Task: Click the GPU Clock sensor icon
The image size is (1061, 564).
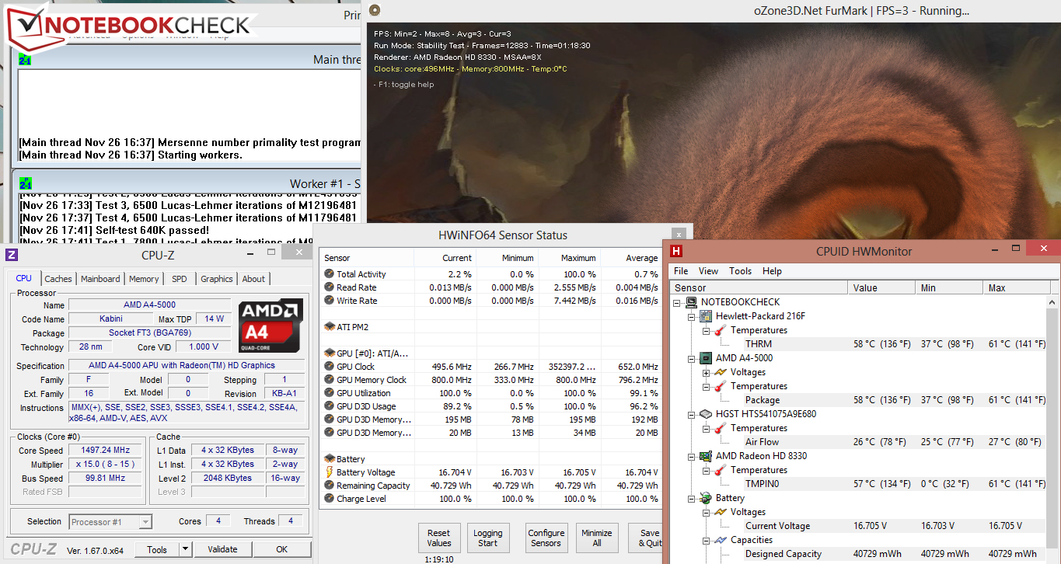Action: tap(330, 367)
